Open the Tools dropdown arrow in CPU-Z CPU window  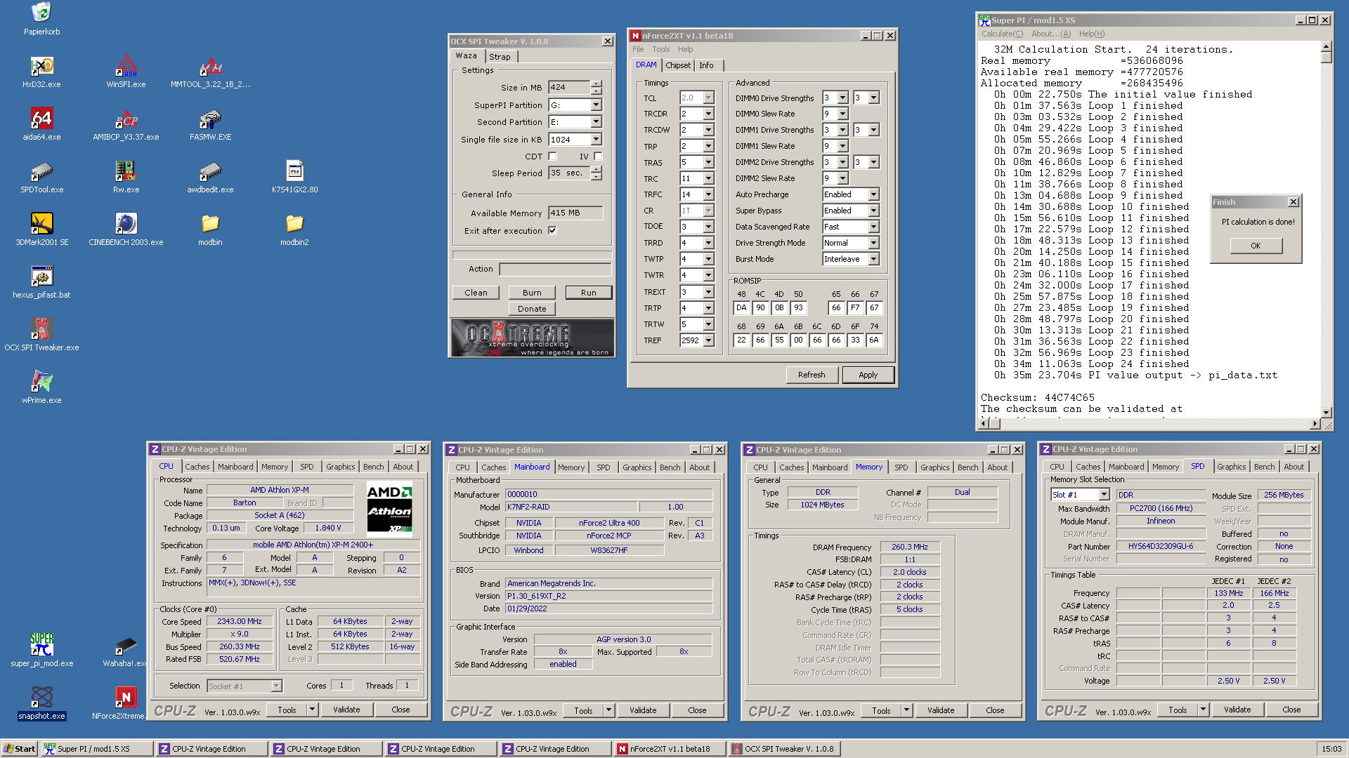tap(312, 710)
